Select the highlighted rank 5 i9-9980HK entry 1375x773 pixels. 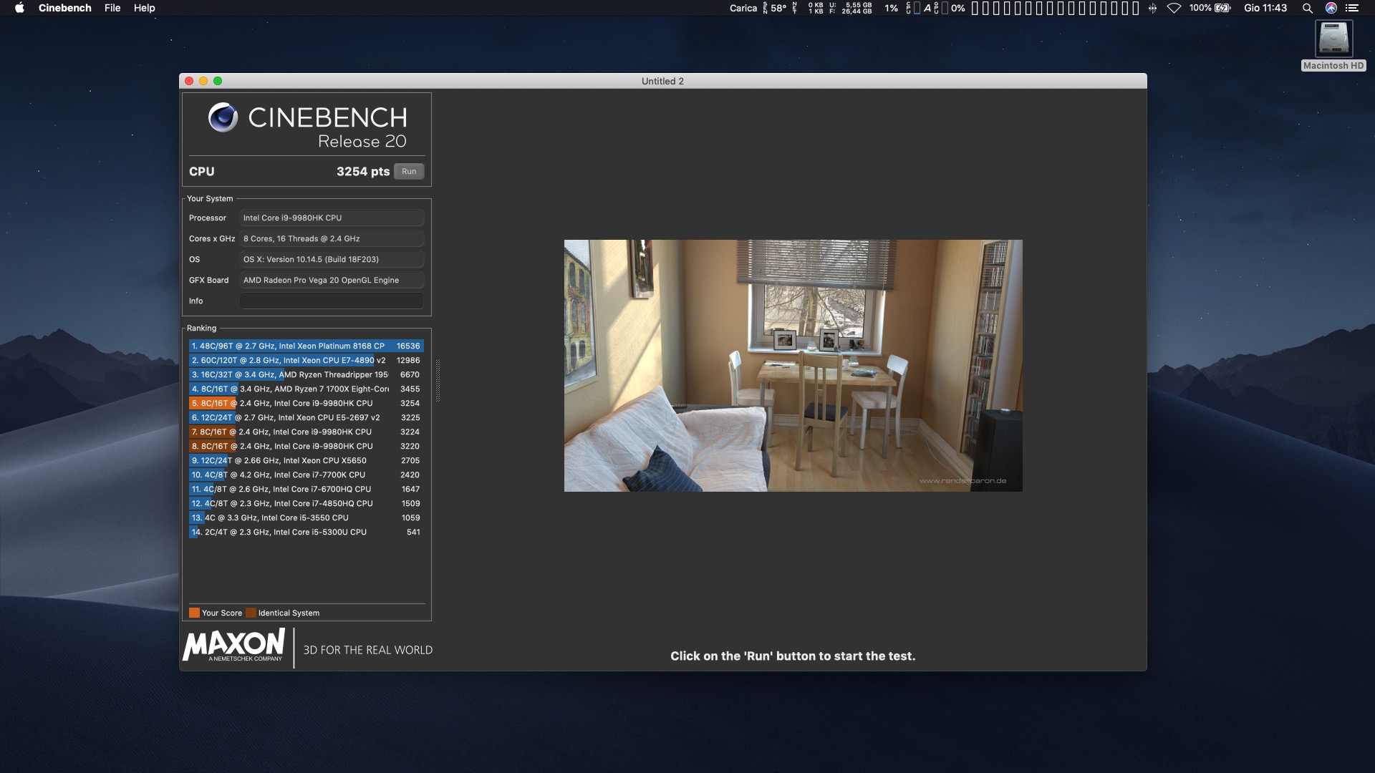tap(306, 403)
